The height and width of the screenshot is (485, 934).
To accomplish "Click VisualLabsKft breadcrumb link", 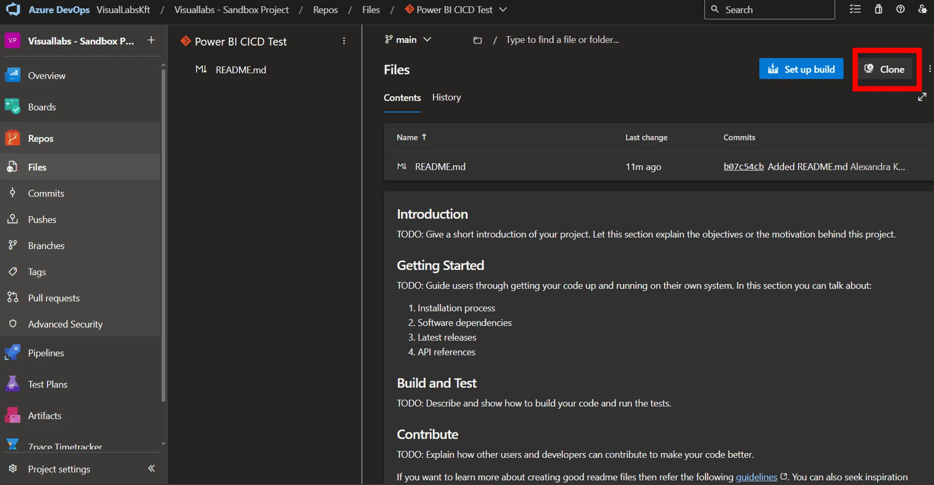I will coord(123,9).
